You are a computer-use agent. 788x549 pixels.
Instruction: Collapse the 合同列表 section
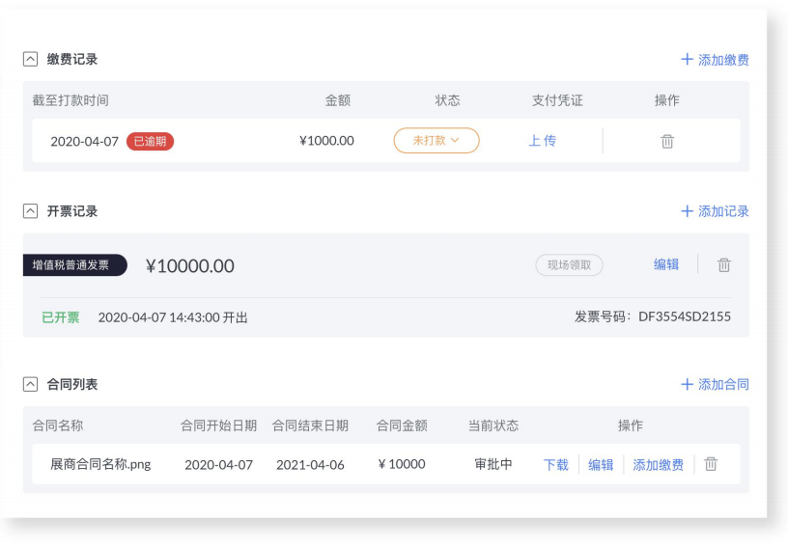pyautogui.click(x=30, y=384)
